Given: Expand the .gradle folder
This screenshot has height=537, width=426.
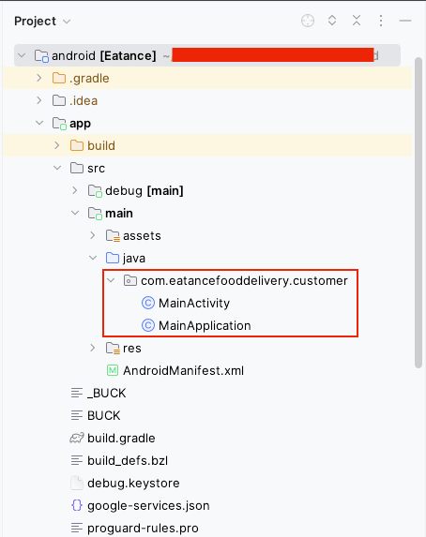Looking at the screenshot, I should (39, 78).
